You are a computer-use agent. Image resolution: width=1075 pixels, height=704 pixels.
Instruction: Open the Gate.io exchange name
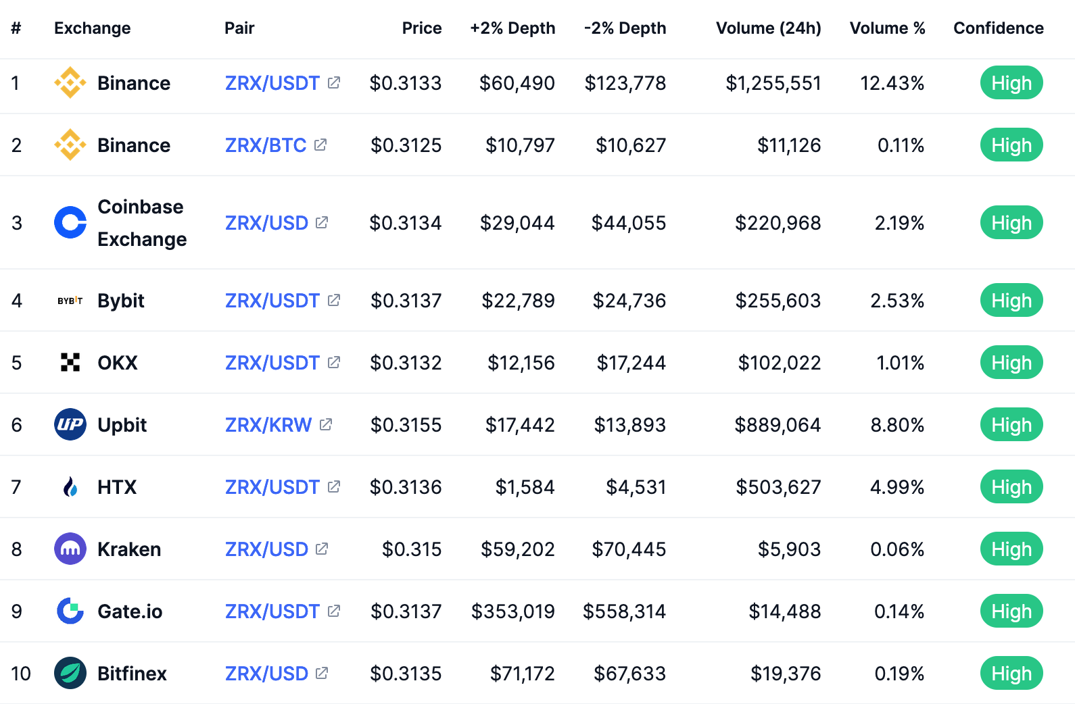pos(130,611)
